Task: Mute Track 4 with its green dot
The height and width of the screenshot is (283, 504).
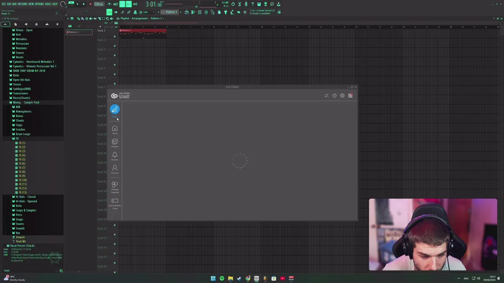Action: point(115,65)
